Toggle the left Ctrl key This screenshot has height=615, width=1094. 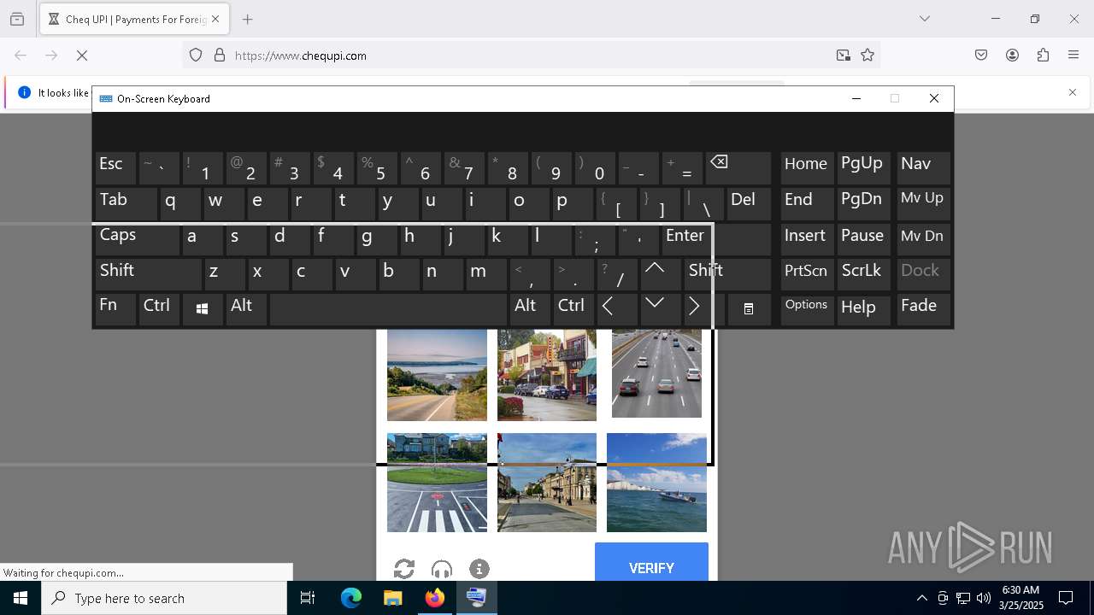click(159, 309)
